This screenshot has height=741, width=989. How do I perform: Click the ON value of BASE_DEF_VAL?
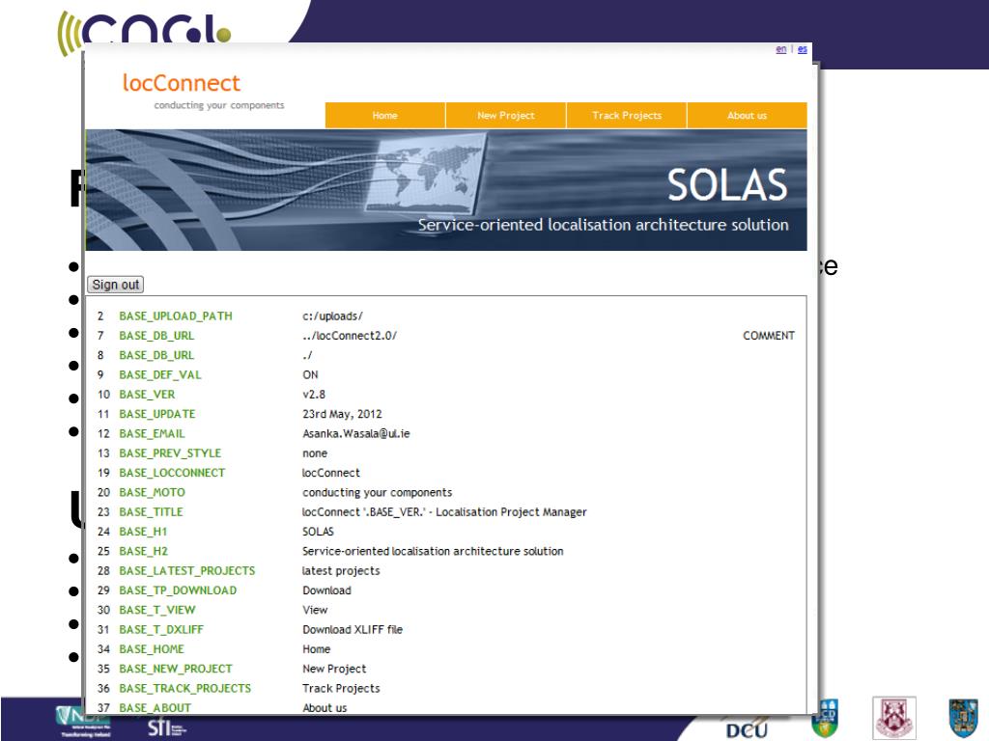pyautogui.click(x=310, y=375)
